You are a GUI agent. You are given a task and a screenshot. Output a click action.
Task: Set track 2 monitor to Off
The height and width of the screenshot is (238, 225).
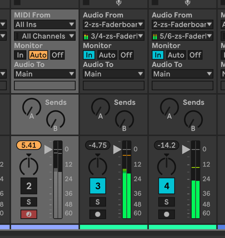coord(57,55)
